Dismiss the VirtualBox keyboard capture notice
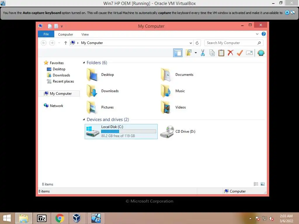The width and height of the screenshot is (299, 224). (x=287, y=13)
